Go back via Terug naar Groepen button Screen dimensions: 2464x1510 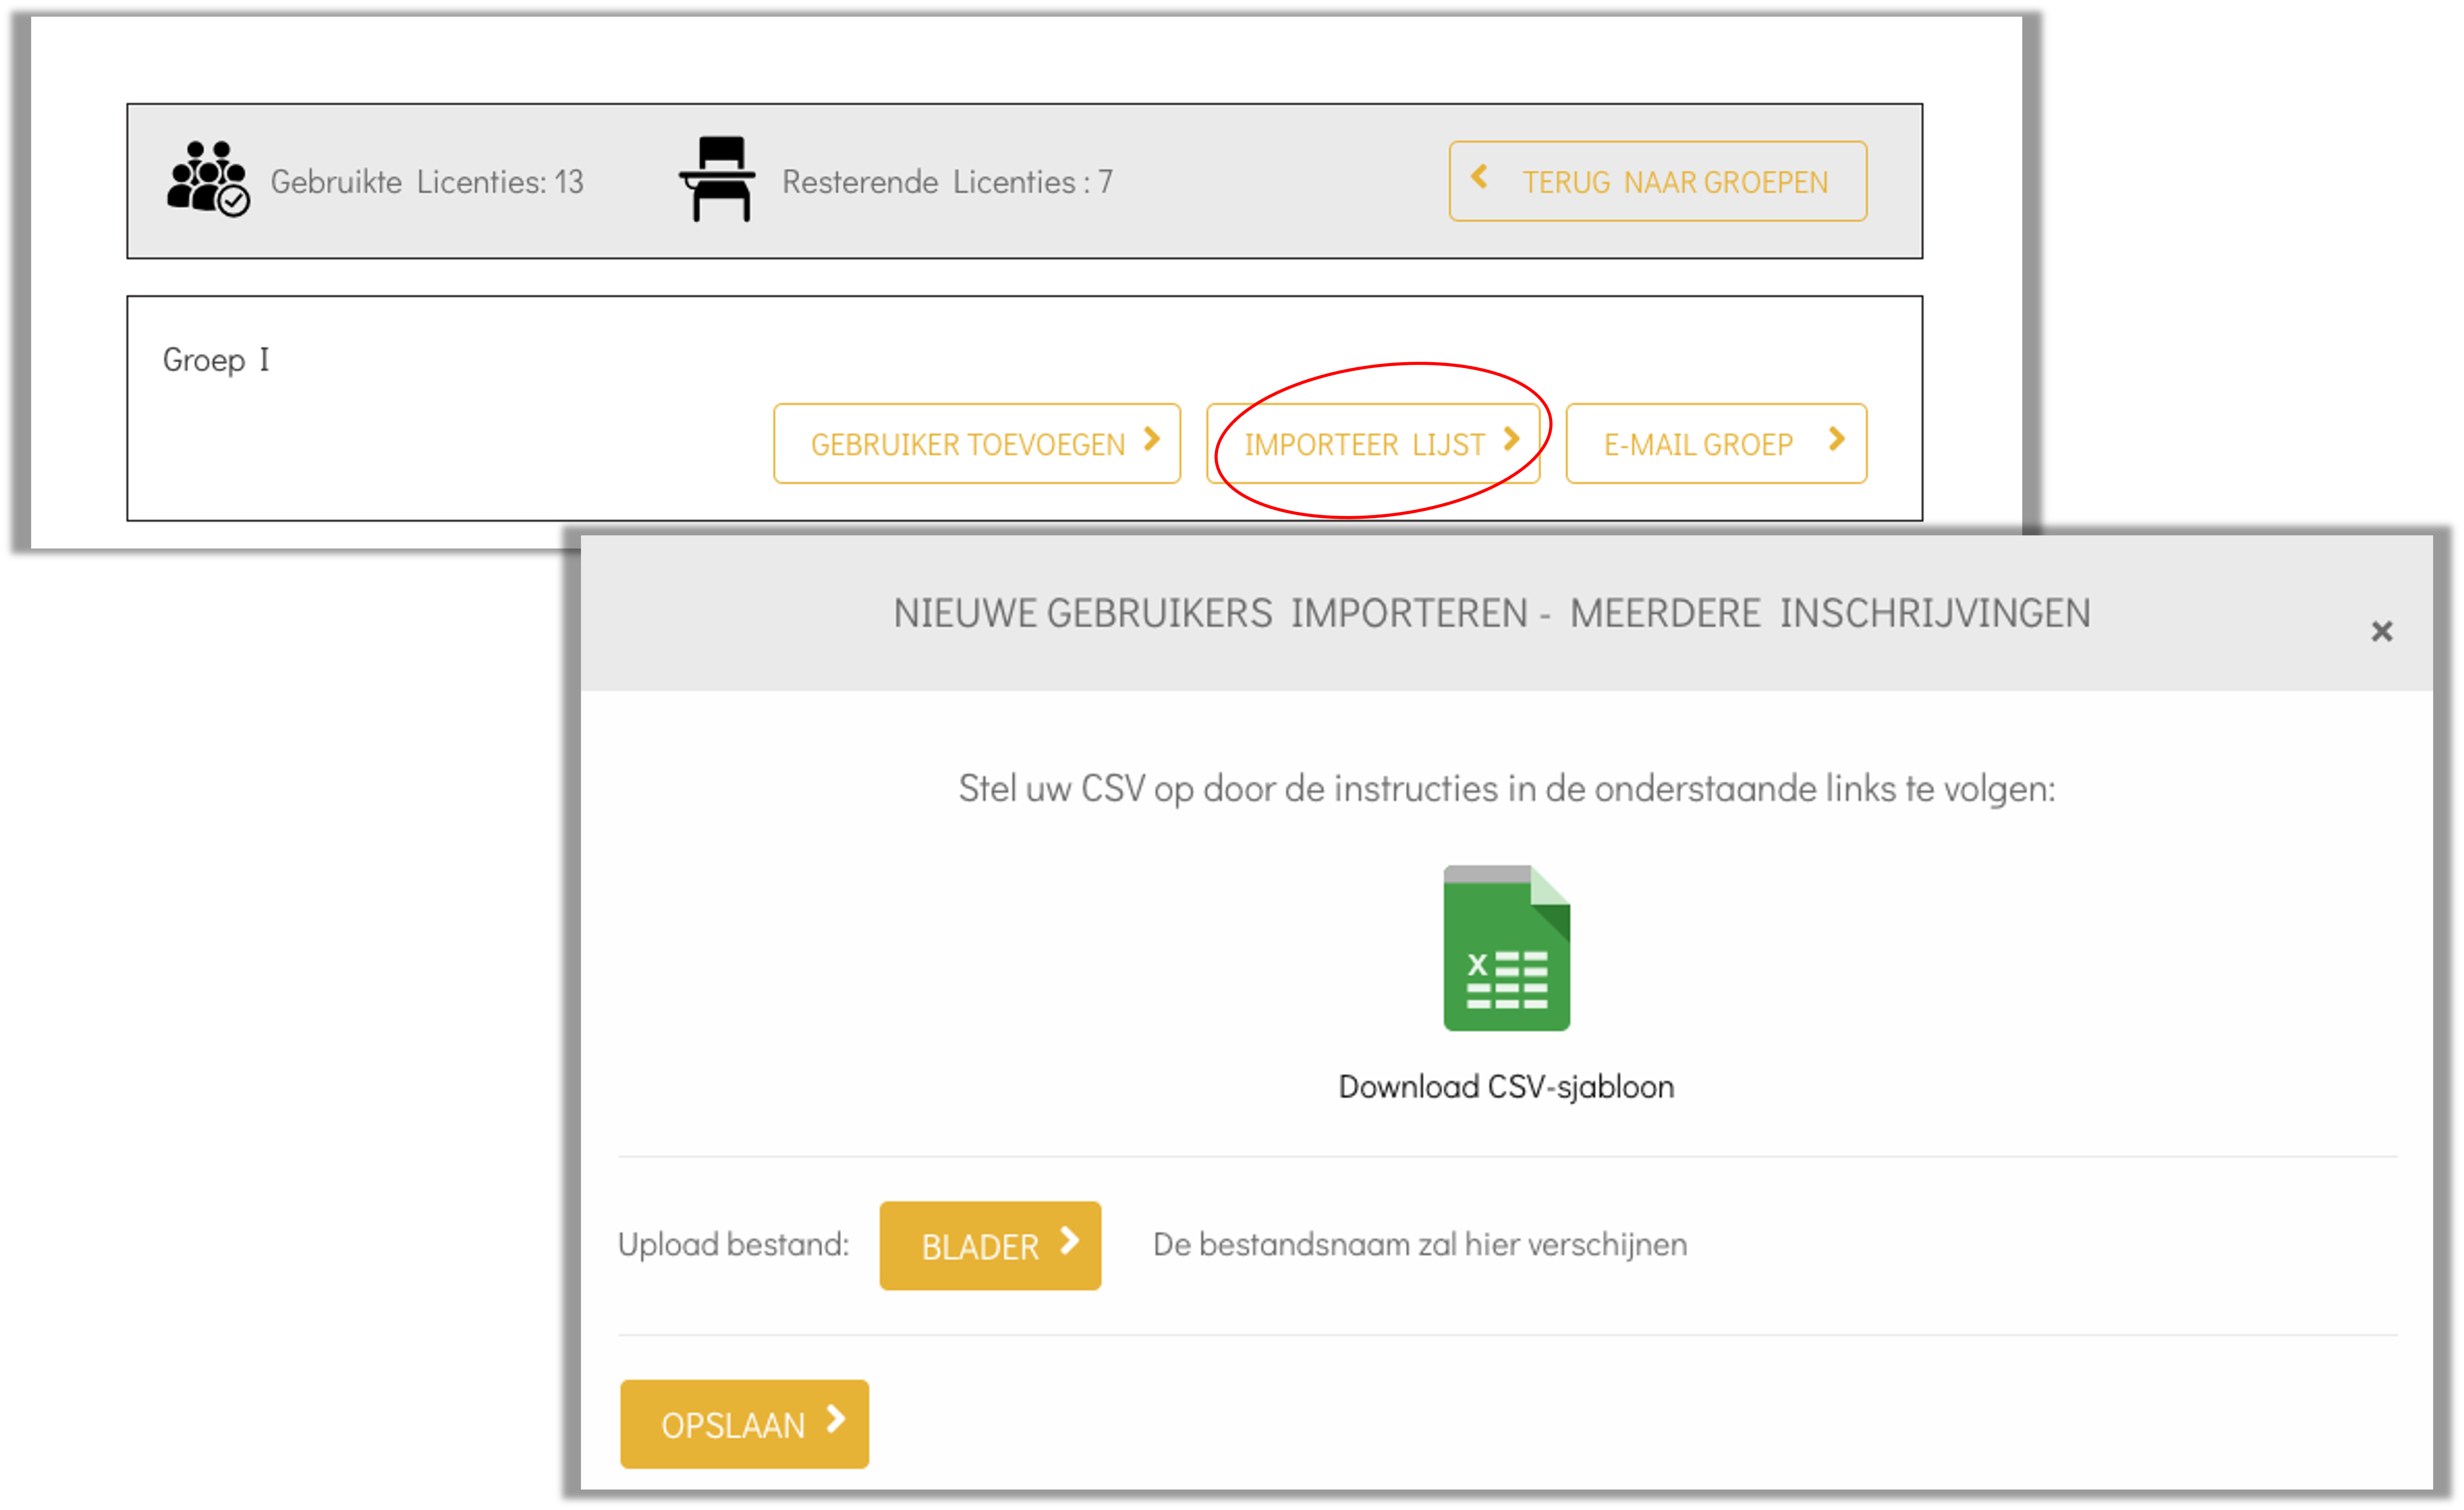coord(1657,181)
